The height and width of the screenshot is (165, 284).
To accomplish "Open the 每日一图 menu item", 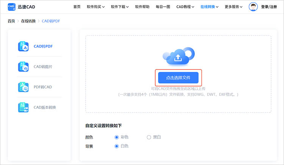I will click(163, 7).
